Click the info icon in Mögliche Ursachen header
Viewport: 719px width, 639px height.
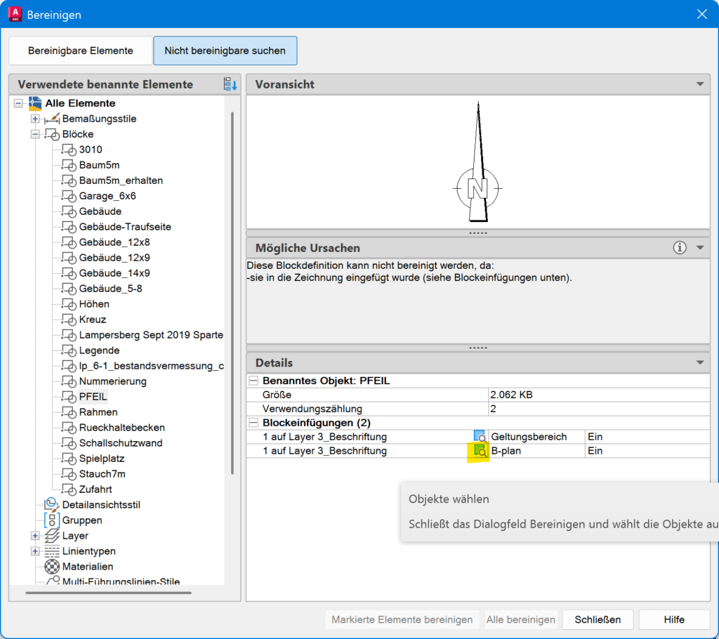point(679,248)
